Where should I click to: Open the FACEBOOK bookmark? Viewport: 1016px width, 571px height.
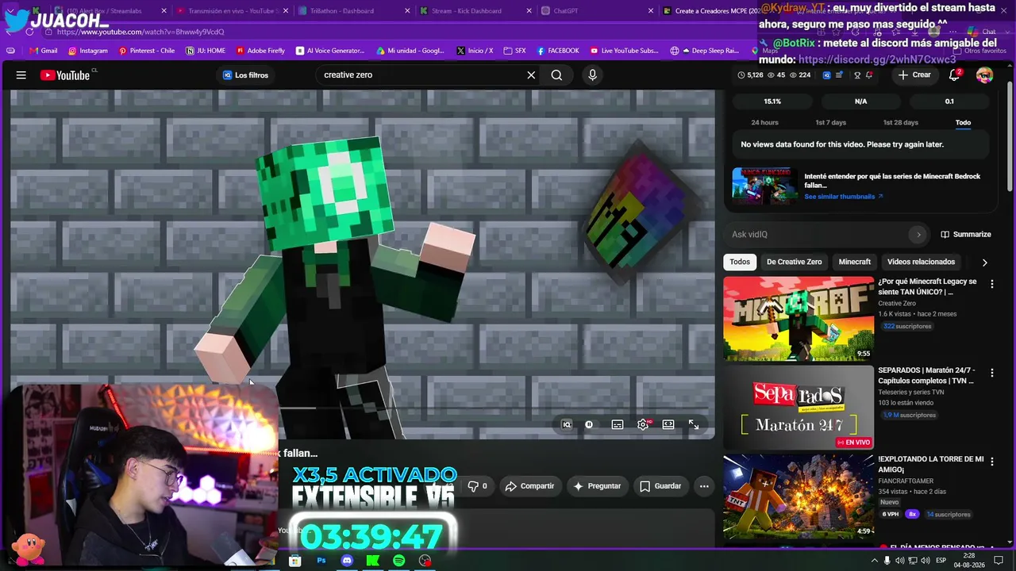pyautogui.click(x=557, y=51)
